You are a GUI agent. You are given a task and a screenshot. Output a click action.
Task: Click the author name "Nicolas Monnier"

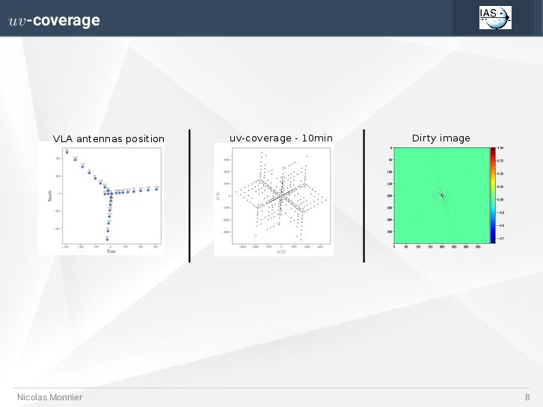tap(49, 397)
